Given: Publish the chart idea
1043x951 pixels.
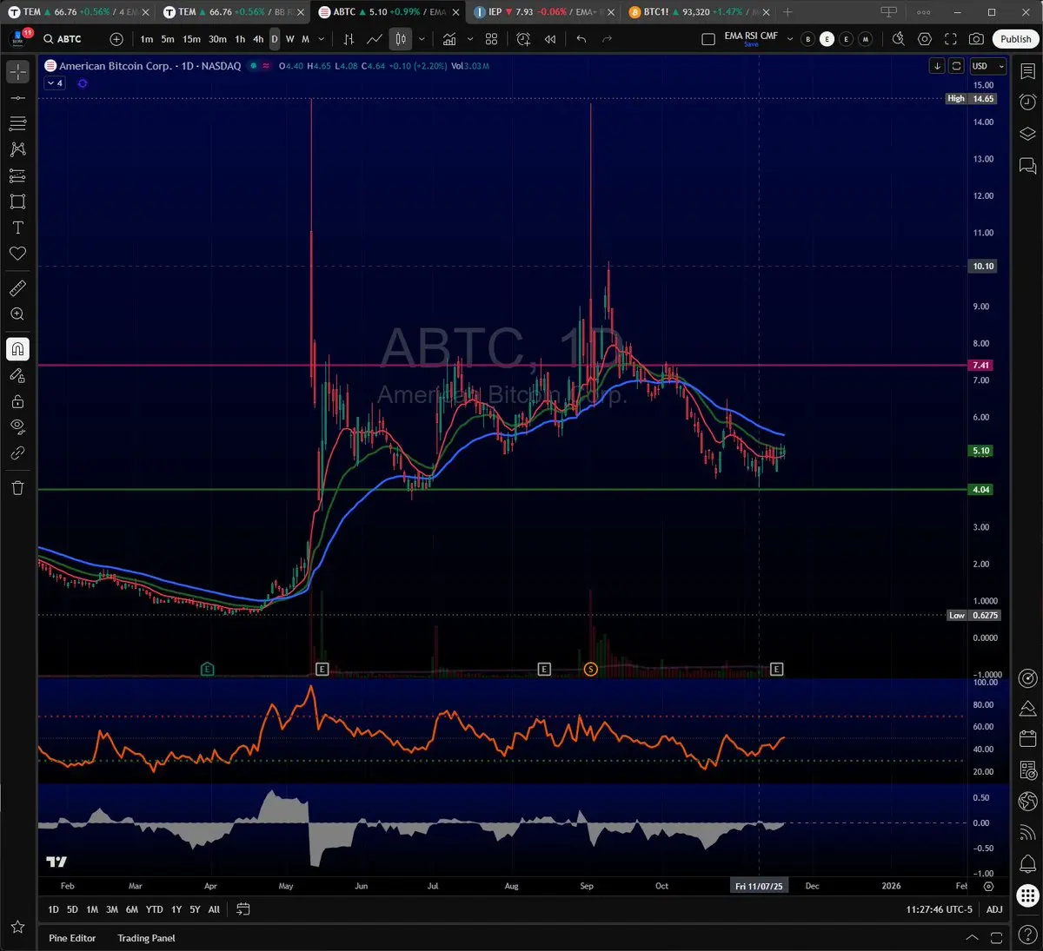Looking at the screenshot, I should [x=1015, y=39].
